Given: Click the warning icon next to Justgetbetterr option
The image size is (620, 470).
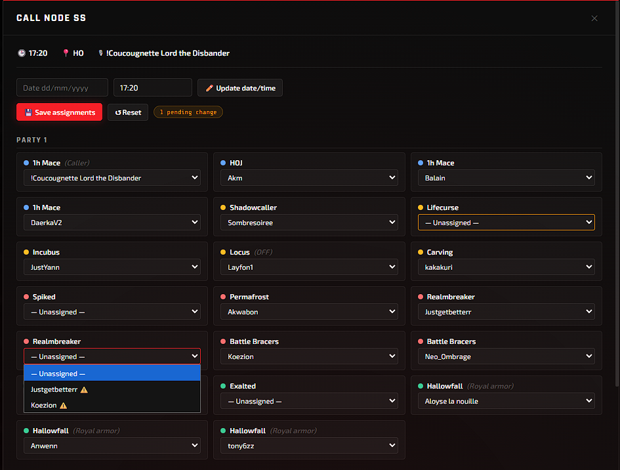Looking at the screenshot, I should (x=84, y=390).
